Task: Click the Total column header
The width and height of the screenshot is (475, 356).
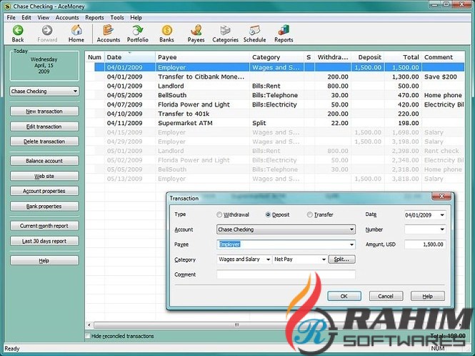Action: click(x=403, y=57)
